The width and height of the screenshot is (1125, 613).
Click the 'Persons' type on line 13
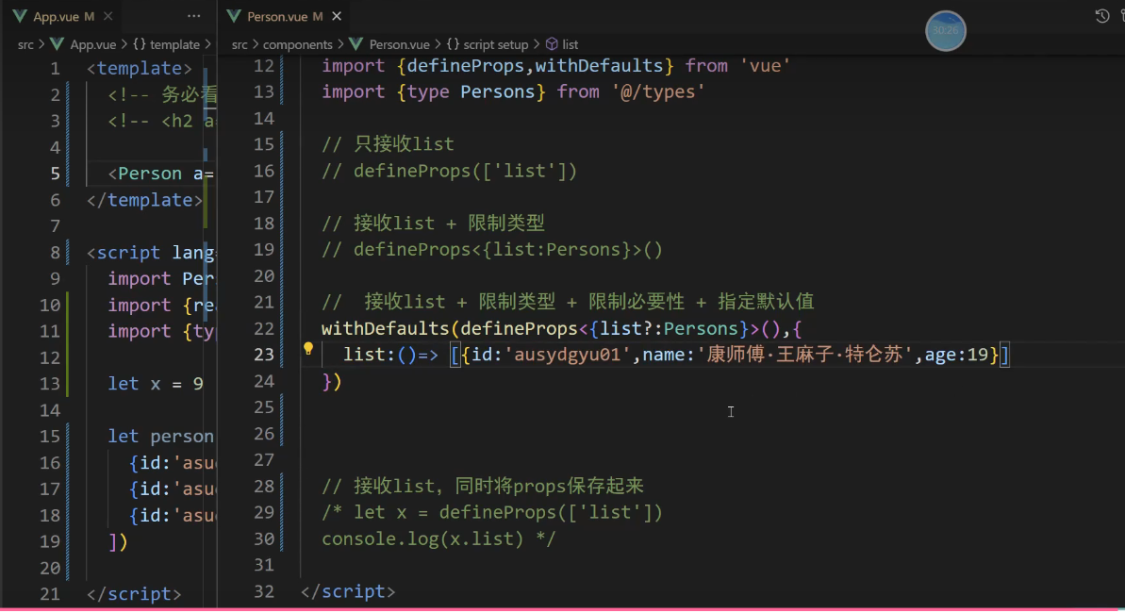[498, 91]
